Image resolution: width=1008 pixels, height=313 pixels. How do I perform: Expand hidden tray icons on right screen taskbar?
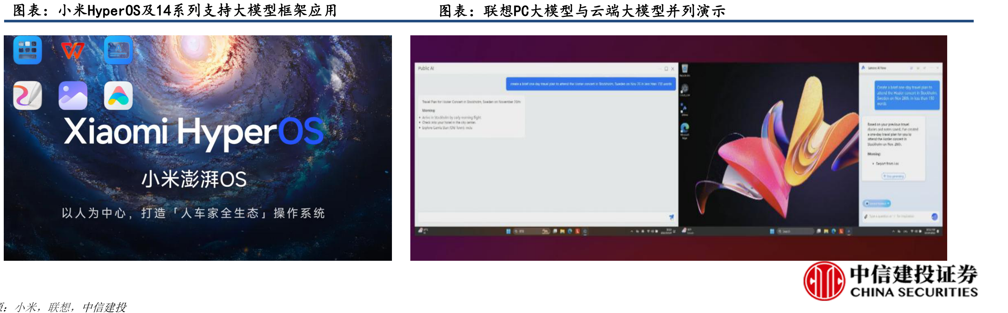(x=893, y=231)
